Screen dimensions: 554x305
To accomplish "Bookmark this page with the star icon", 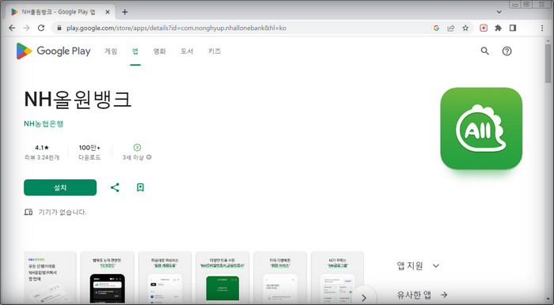I will (465, 28).
